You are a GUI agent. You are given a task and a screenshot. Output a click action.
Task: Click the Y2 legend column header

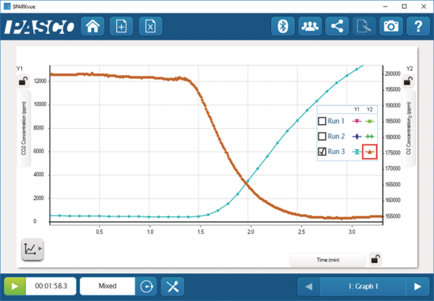pyautogui.click(x=369, y=110)
